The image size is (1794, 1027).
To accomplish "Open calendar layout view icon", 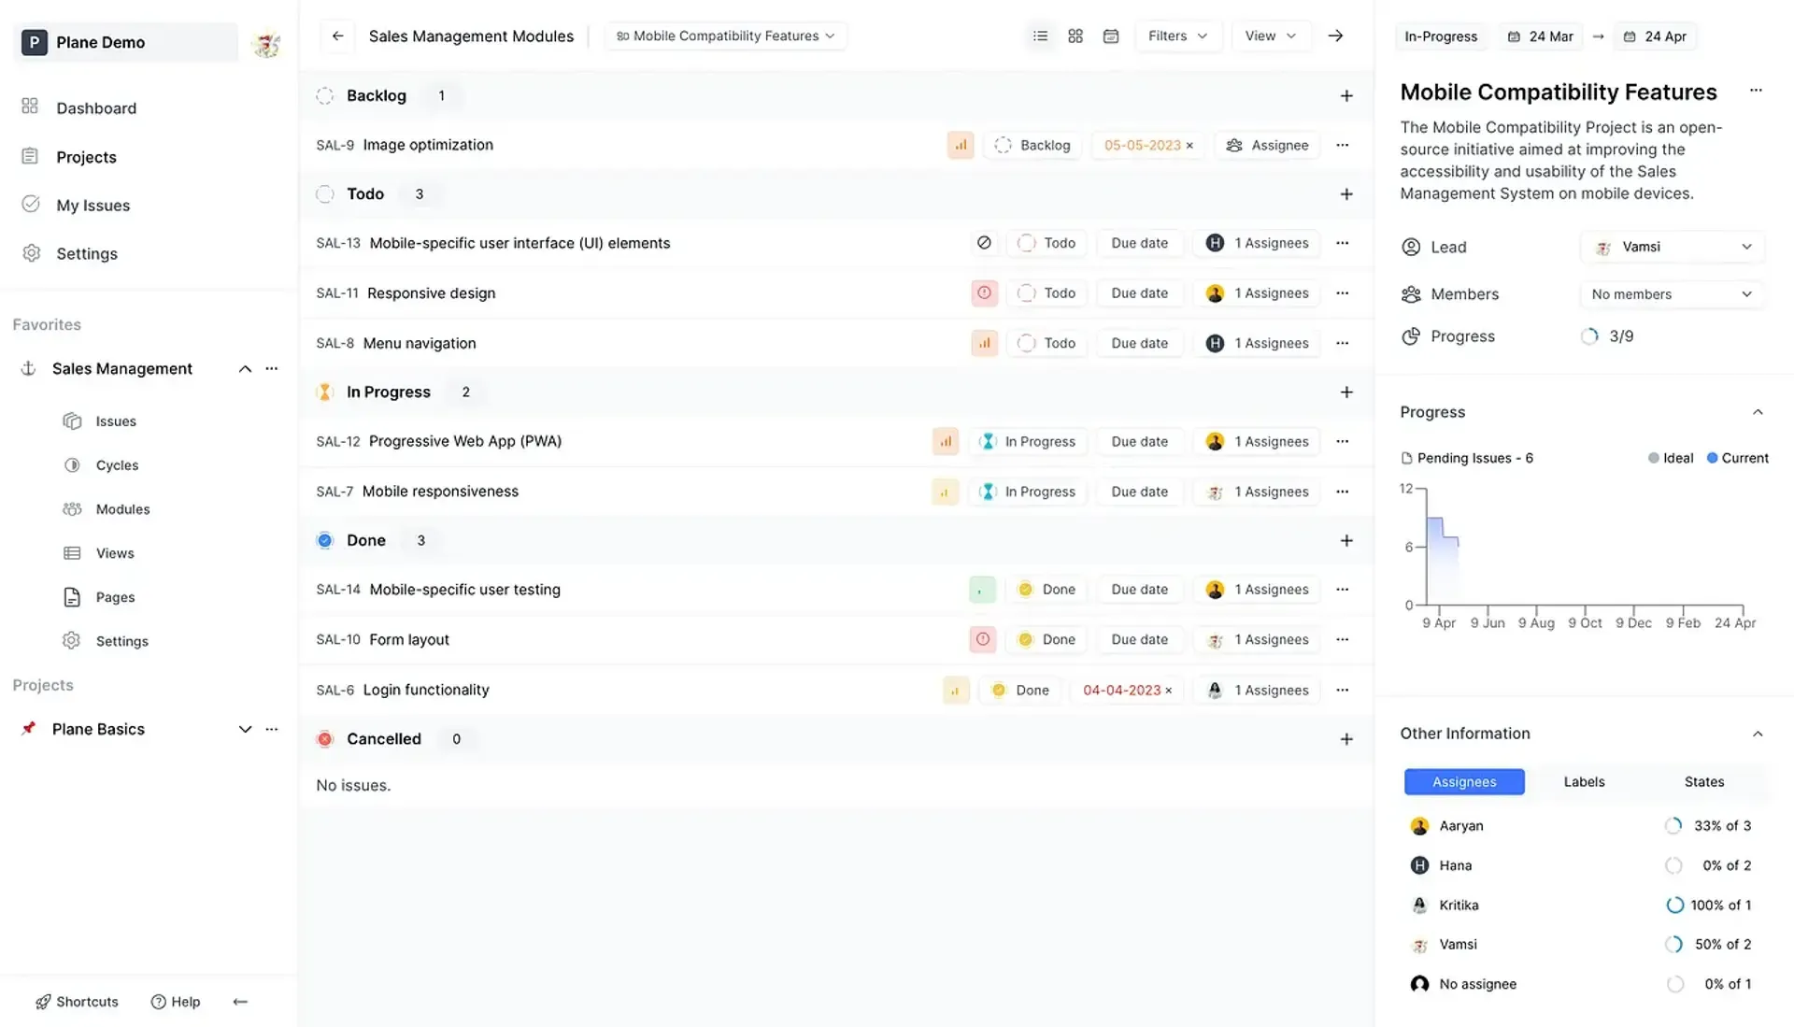I will 1111,36.
